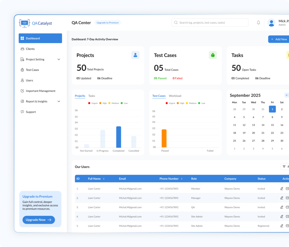
Task: Open Test Cases in the sidebar
Action: point(32,70)
